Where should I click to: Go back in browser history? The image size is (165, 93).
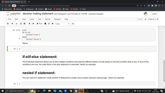coord(2,6)
